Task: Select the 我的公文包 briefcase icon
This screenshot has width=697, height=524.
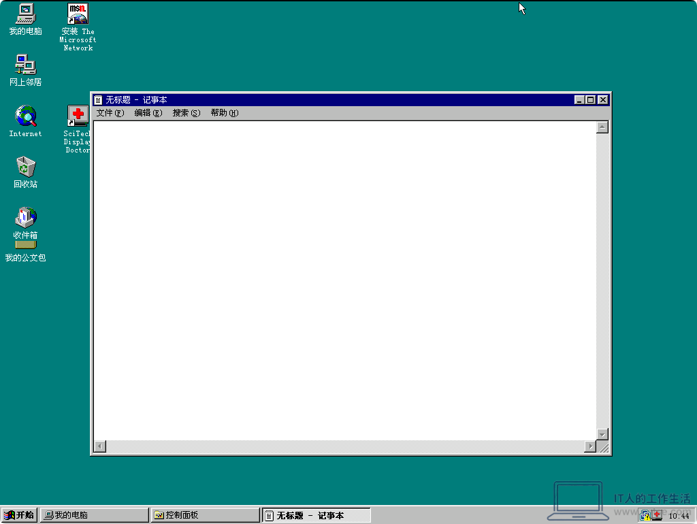Action: (26, 252)
